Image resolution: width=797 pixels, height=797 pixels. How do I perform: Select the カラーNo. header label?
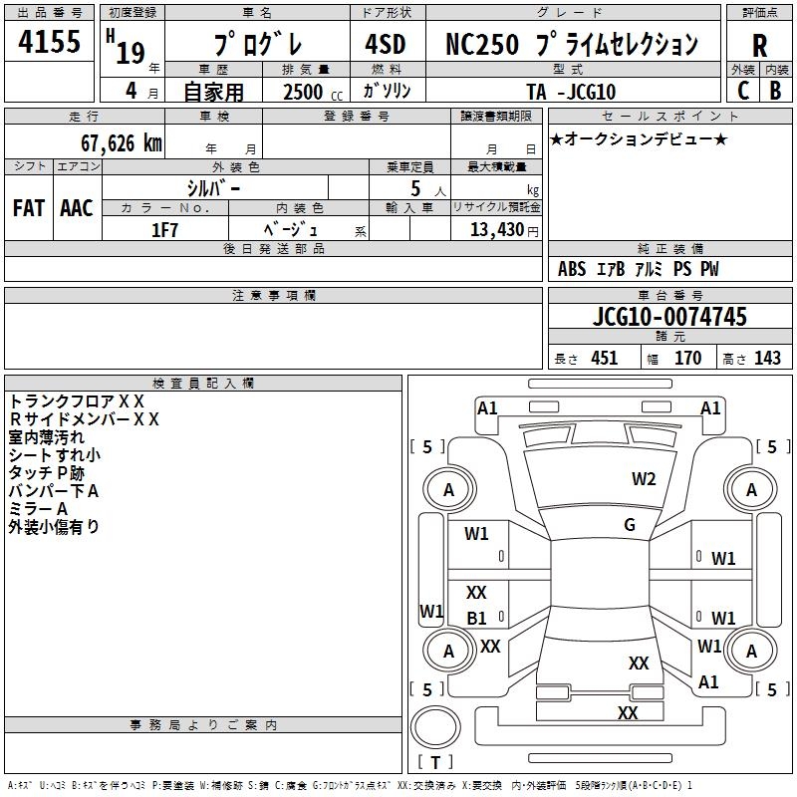click(x=164, y=207)
